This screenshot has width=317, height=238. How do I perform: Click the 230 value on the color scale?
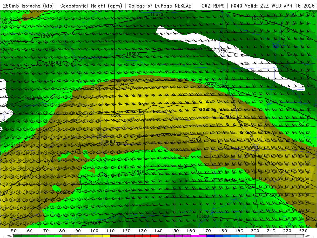[303, 231]
